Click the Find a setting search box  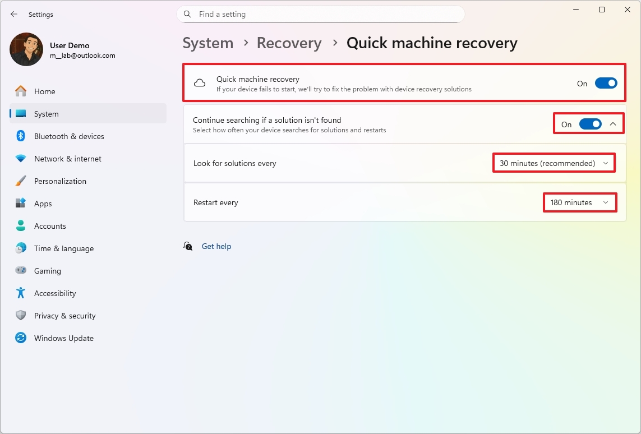point(320,14)
